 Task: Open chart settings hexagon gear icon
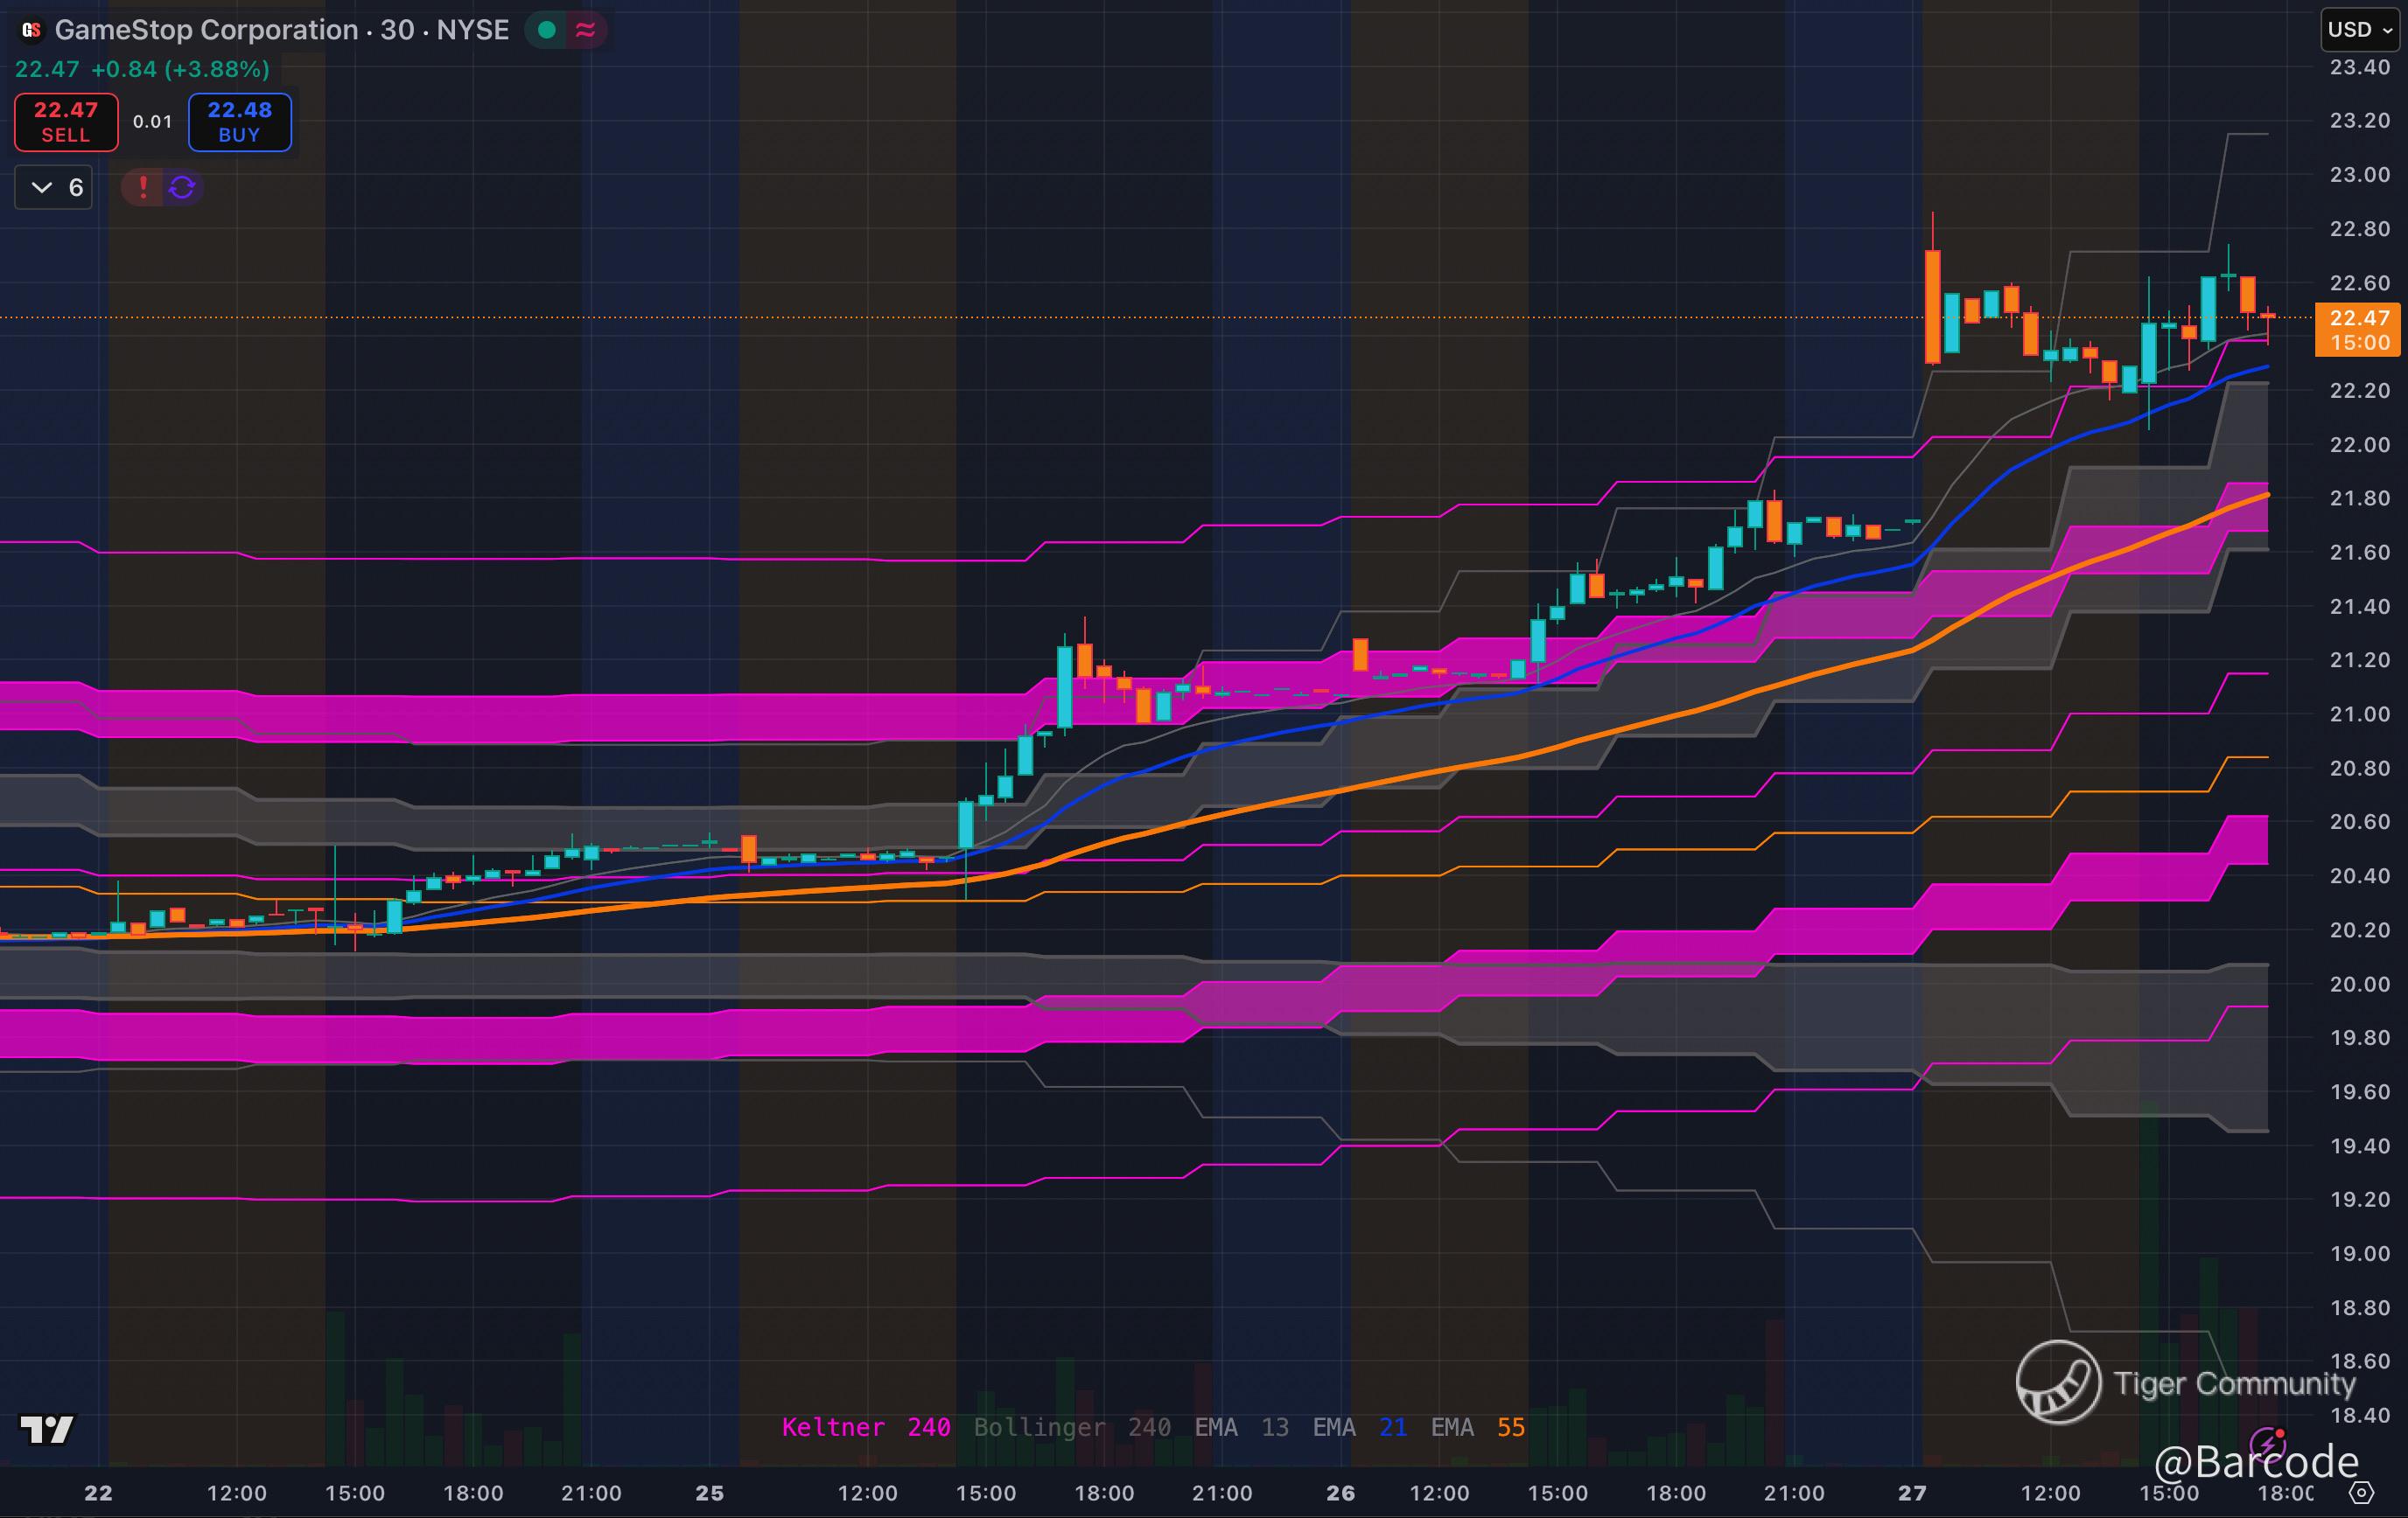click(x=2361, y=1493)
